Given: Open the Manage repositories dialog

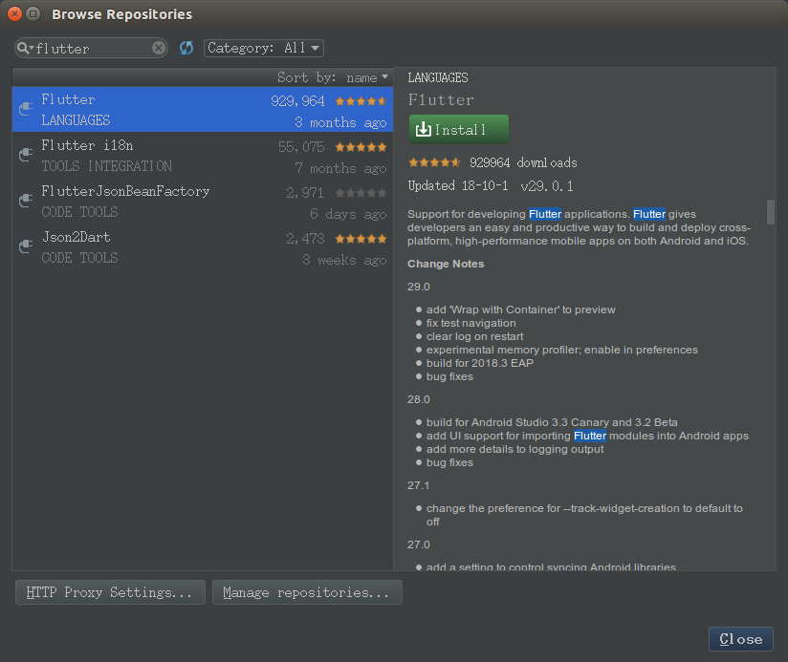Looking at the screenshot, I should point(307,591).
